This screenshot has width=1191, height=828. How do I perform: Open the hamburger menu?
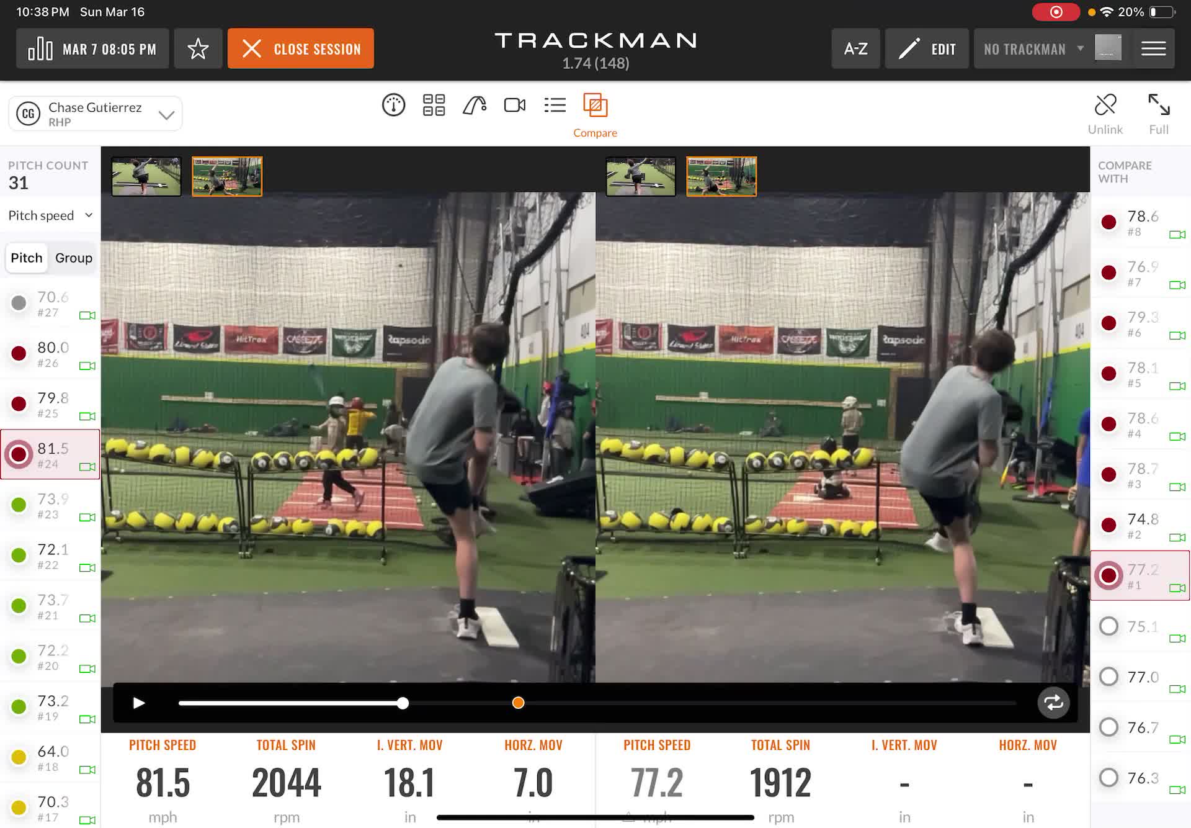[x=1154, y=48]
